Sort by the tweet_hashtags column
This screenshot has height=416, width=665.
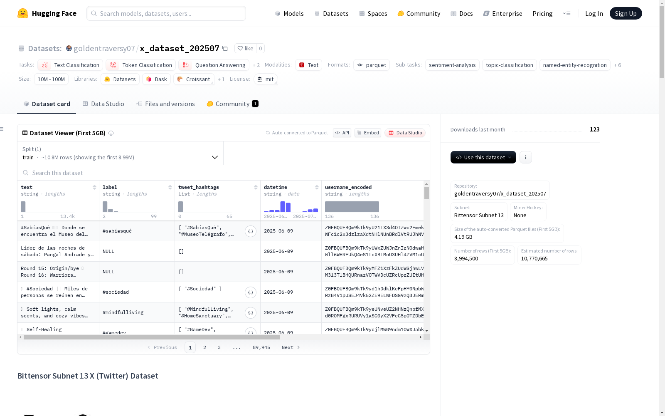point(256,187)
